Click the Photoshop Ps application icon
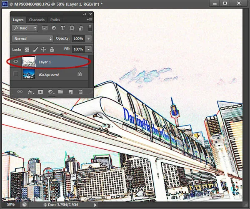Viewport: 250px width, 209px height. pos(5,4)
